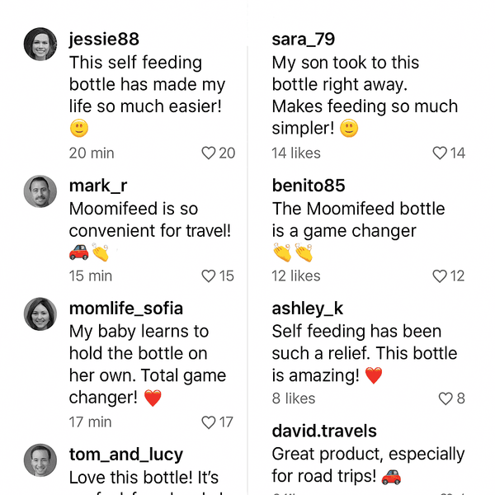Open the david.travels username
Viewport: 495px width, 495px height.
[x=324, y=431]
